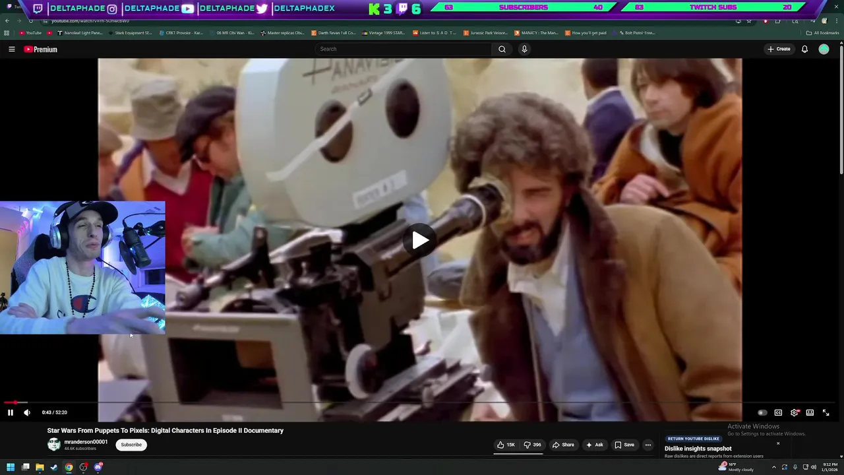Open the MANATY : The Man bookmark
The image size is (844, 475).
point(536,33)
